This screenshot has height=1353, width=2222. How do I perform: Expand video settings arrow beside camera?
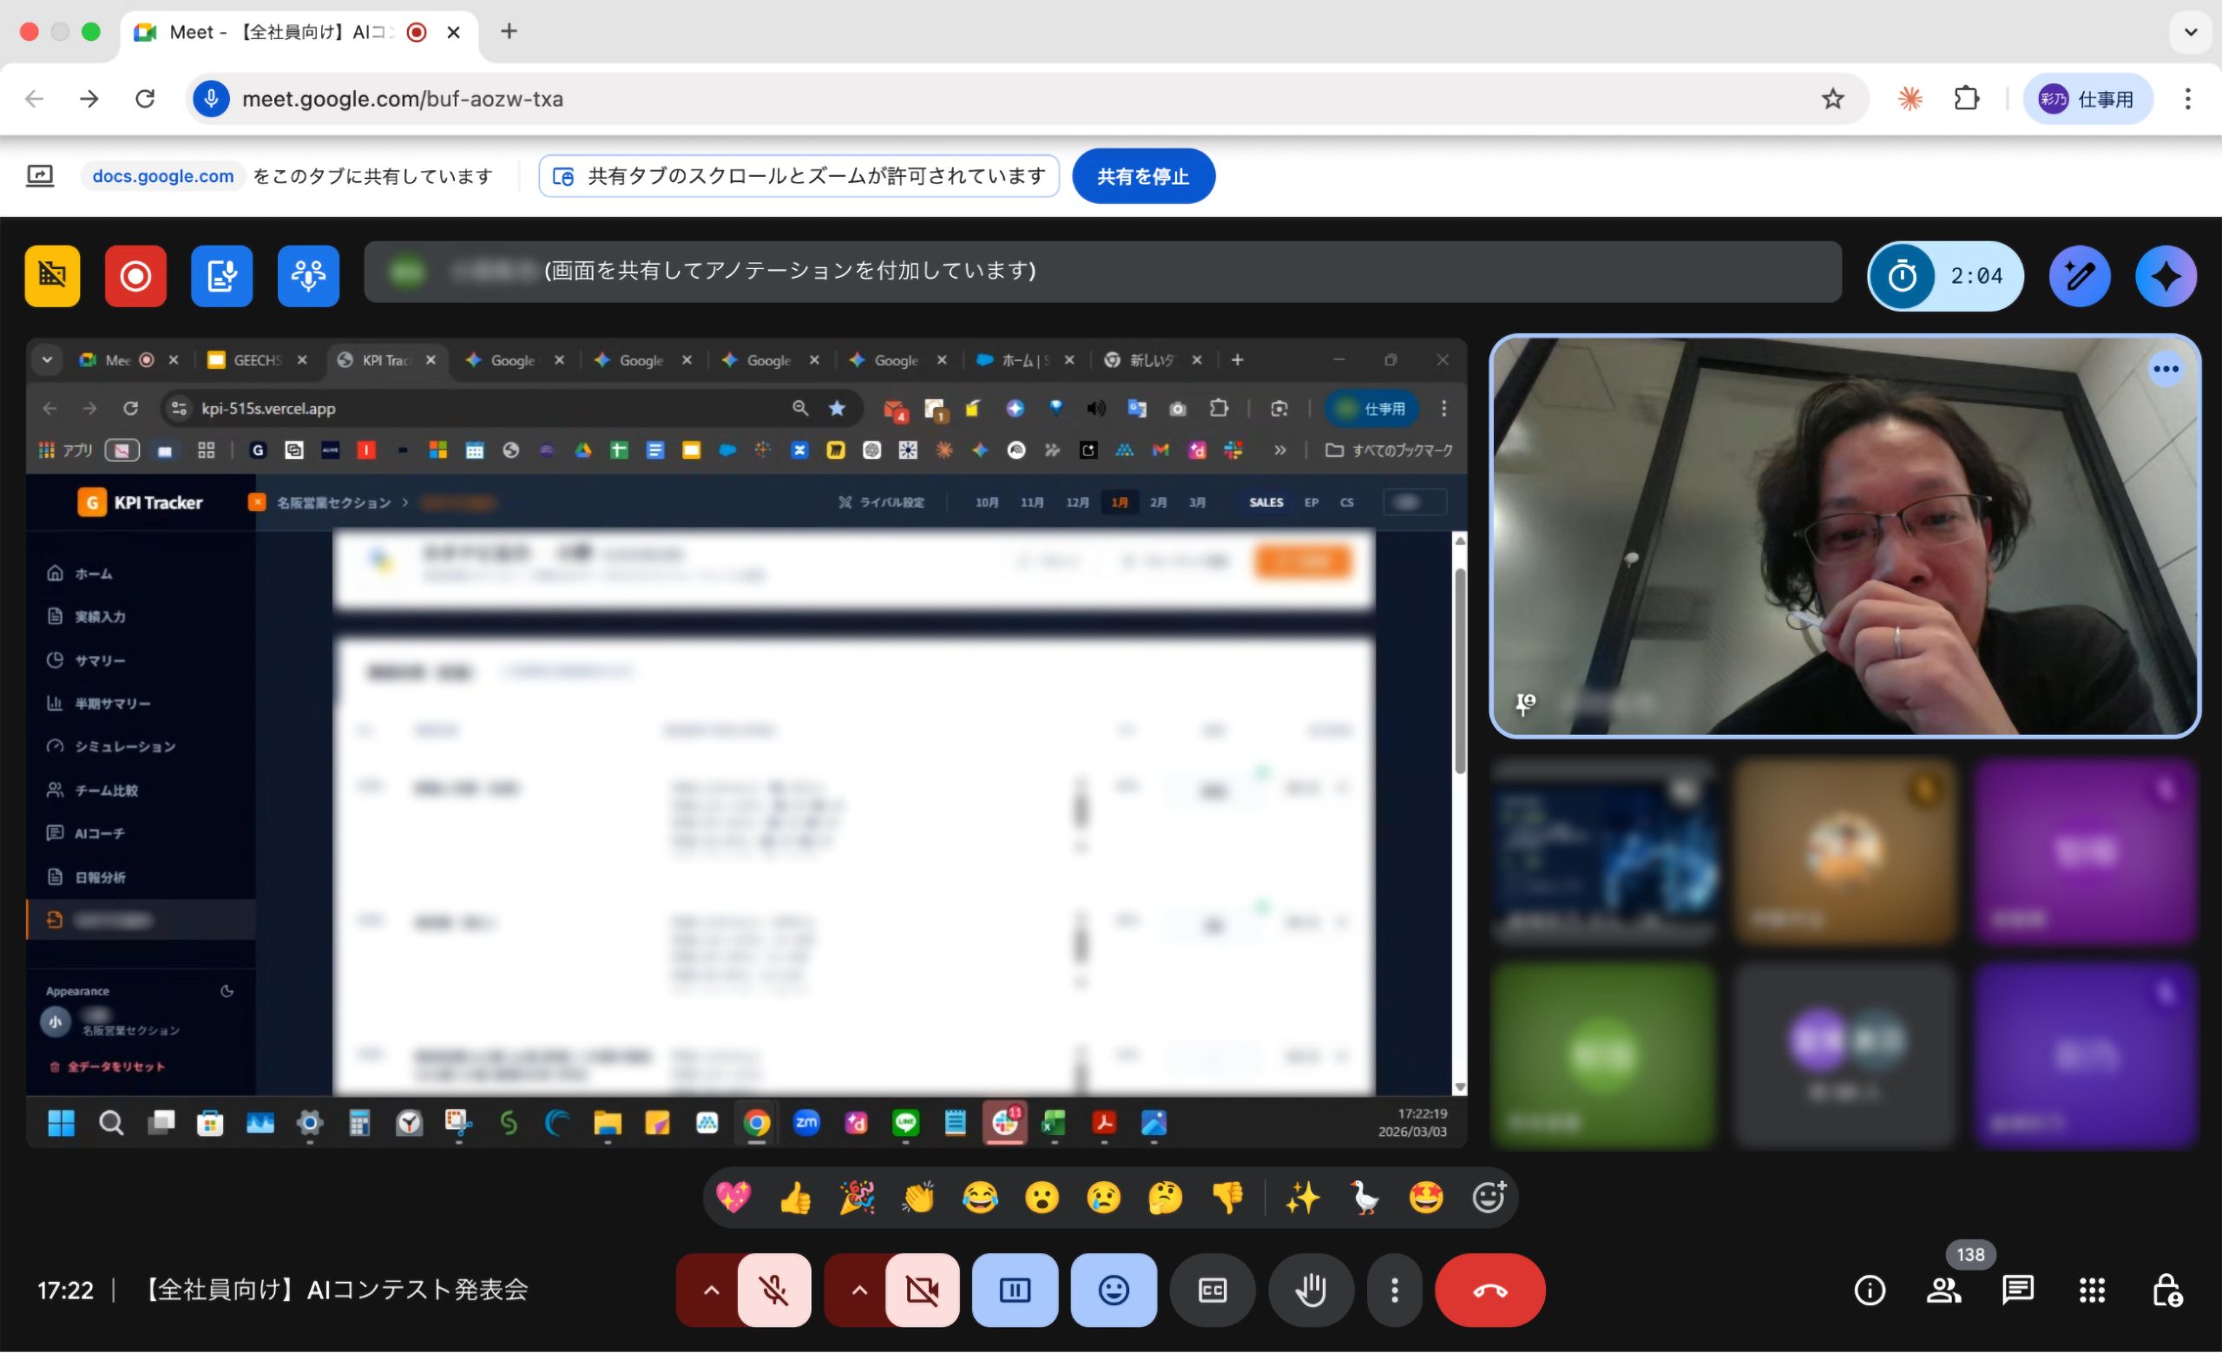(x=858, y=1290)
